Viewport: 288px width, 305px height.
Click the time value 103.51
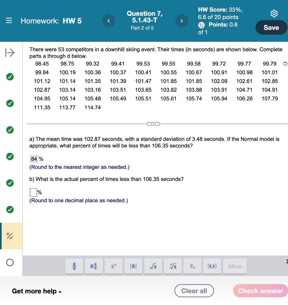pyautogui.click(x=118, y=90)
